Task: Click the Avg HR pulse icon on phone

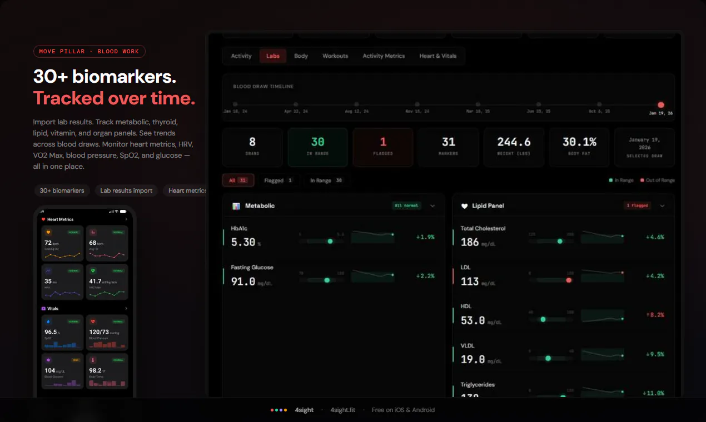Action: coord(93,232)
